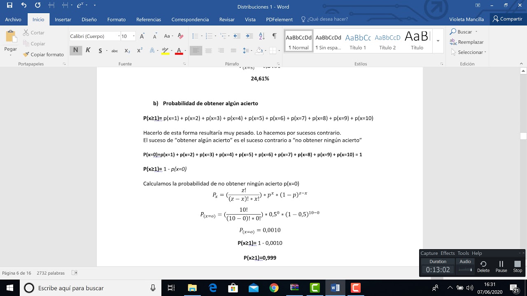This screenshot has width=527, height=296.
Task: Switch to the Insertar tab
Action: [63, 19]
